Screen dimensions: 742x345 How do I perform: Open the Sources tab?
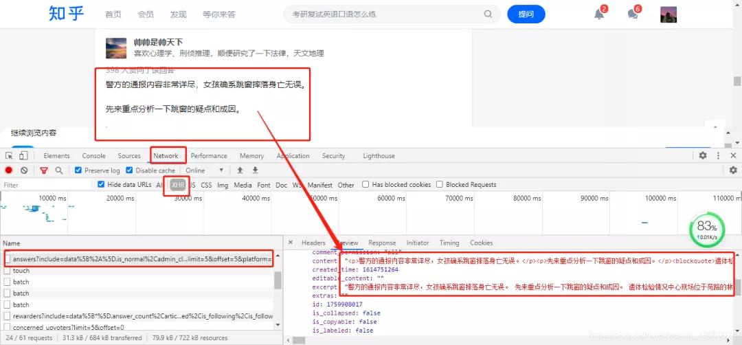[x=129, y=156]
